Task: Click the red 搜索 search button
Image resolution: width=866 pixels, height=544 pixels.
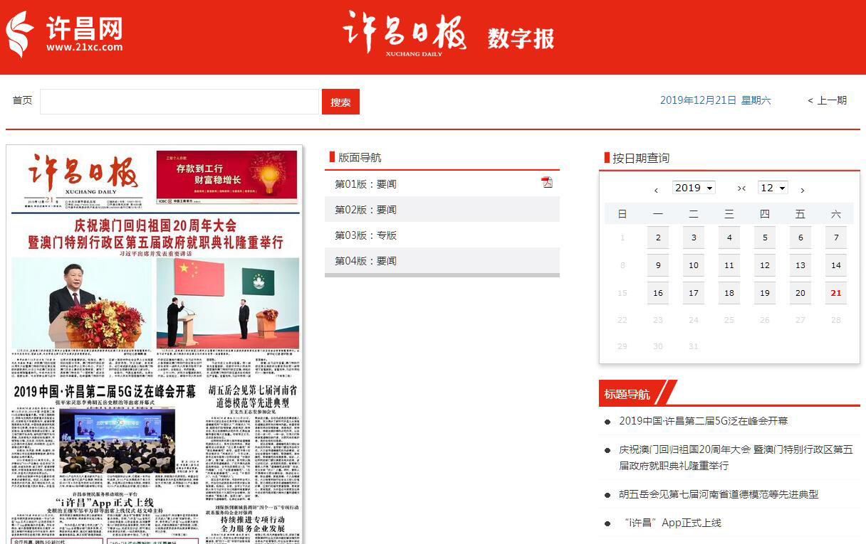Action: (340, 102)
